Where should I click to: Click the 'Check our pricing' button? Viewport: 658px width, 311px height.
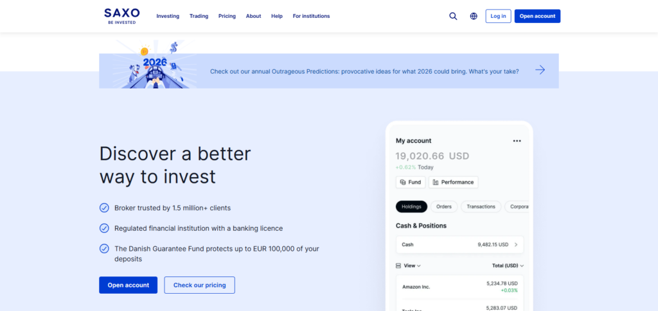199,285
